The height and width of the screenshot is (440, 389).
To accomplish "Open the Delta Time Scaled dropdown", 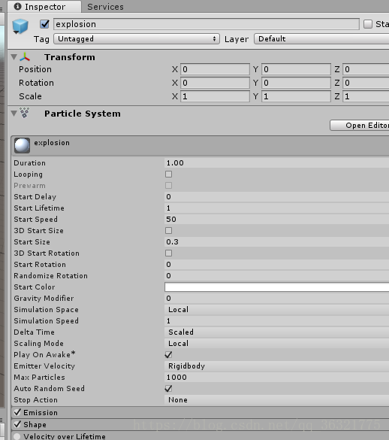I will 276,332.
